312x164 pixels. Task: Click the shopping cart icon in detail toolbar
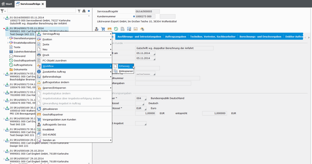tap(103, 29)
